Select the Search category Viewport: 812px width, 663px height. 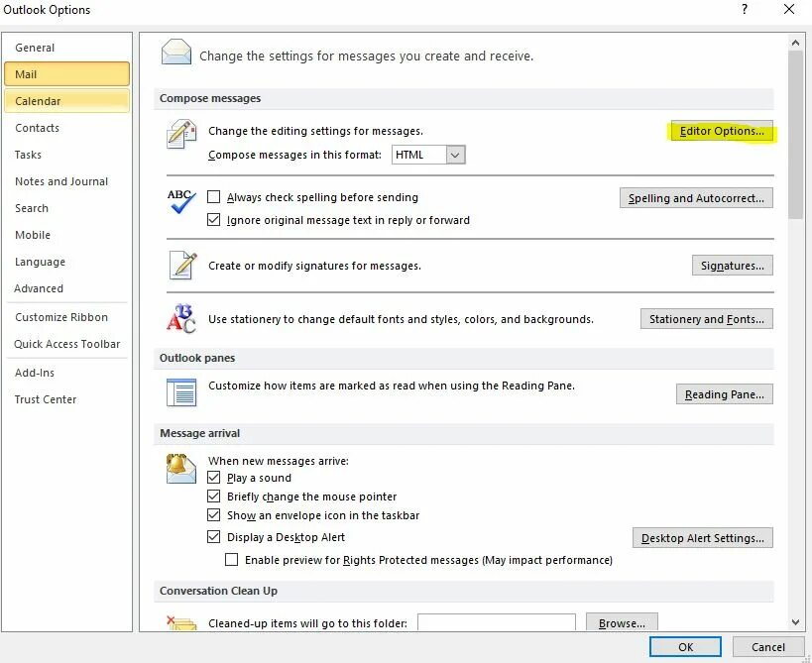point(66,208)
